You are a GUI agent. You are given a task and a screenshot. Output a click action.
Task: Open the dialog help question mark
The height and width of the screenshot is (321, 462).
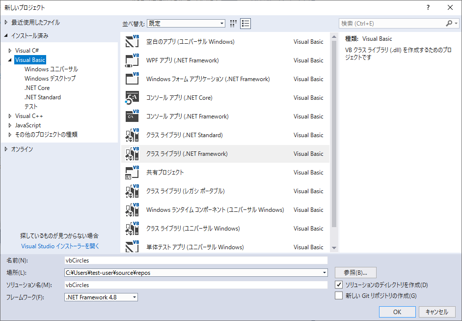[428, 8]
